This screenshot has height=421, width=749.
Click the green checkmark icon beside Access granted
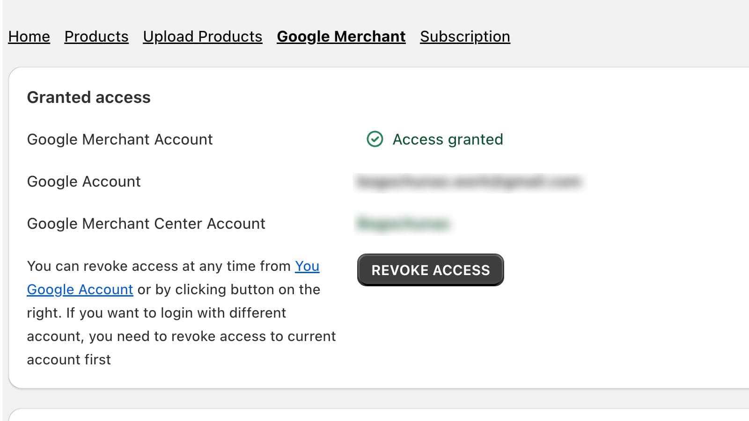tap(374, 139)
